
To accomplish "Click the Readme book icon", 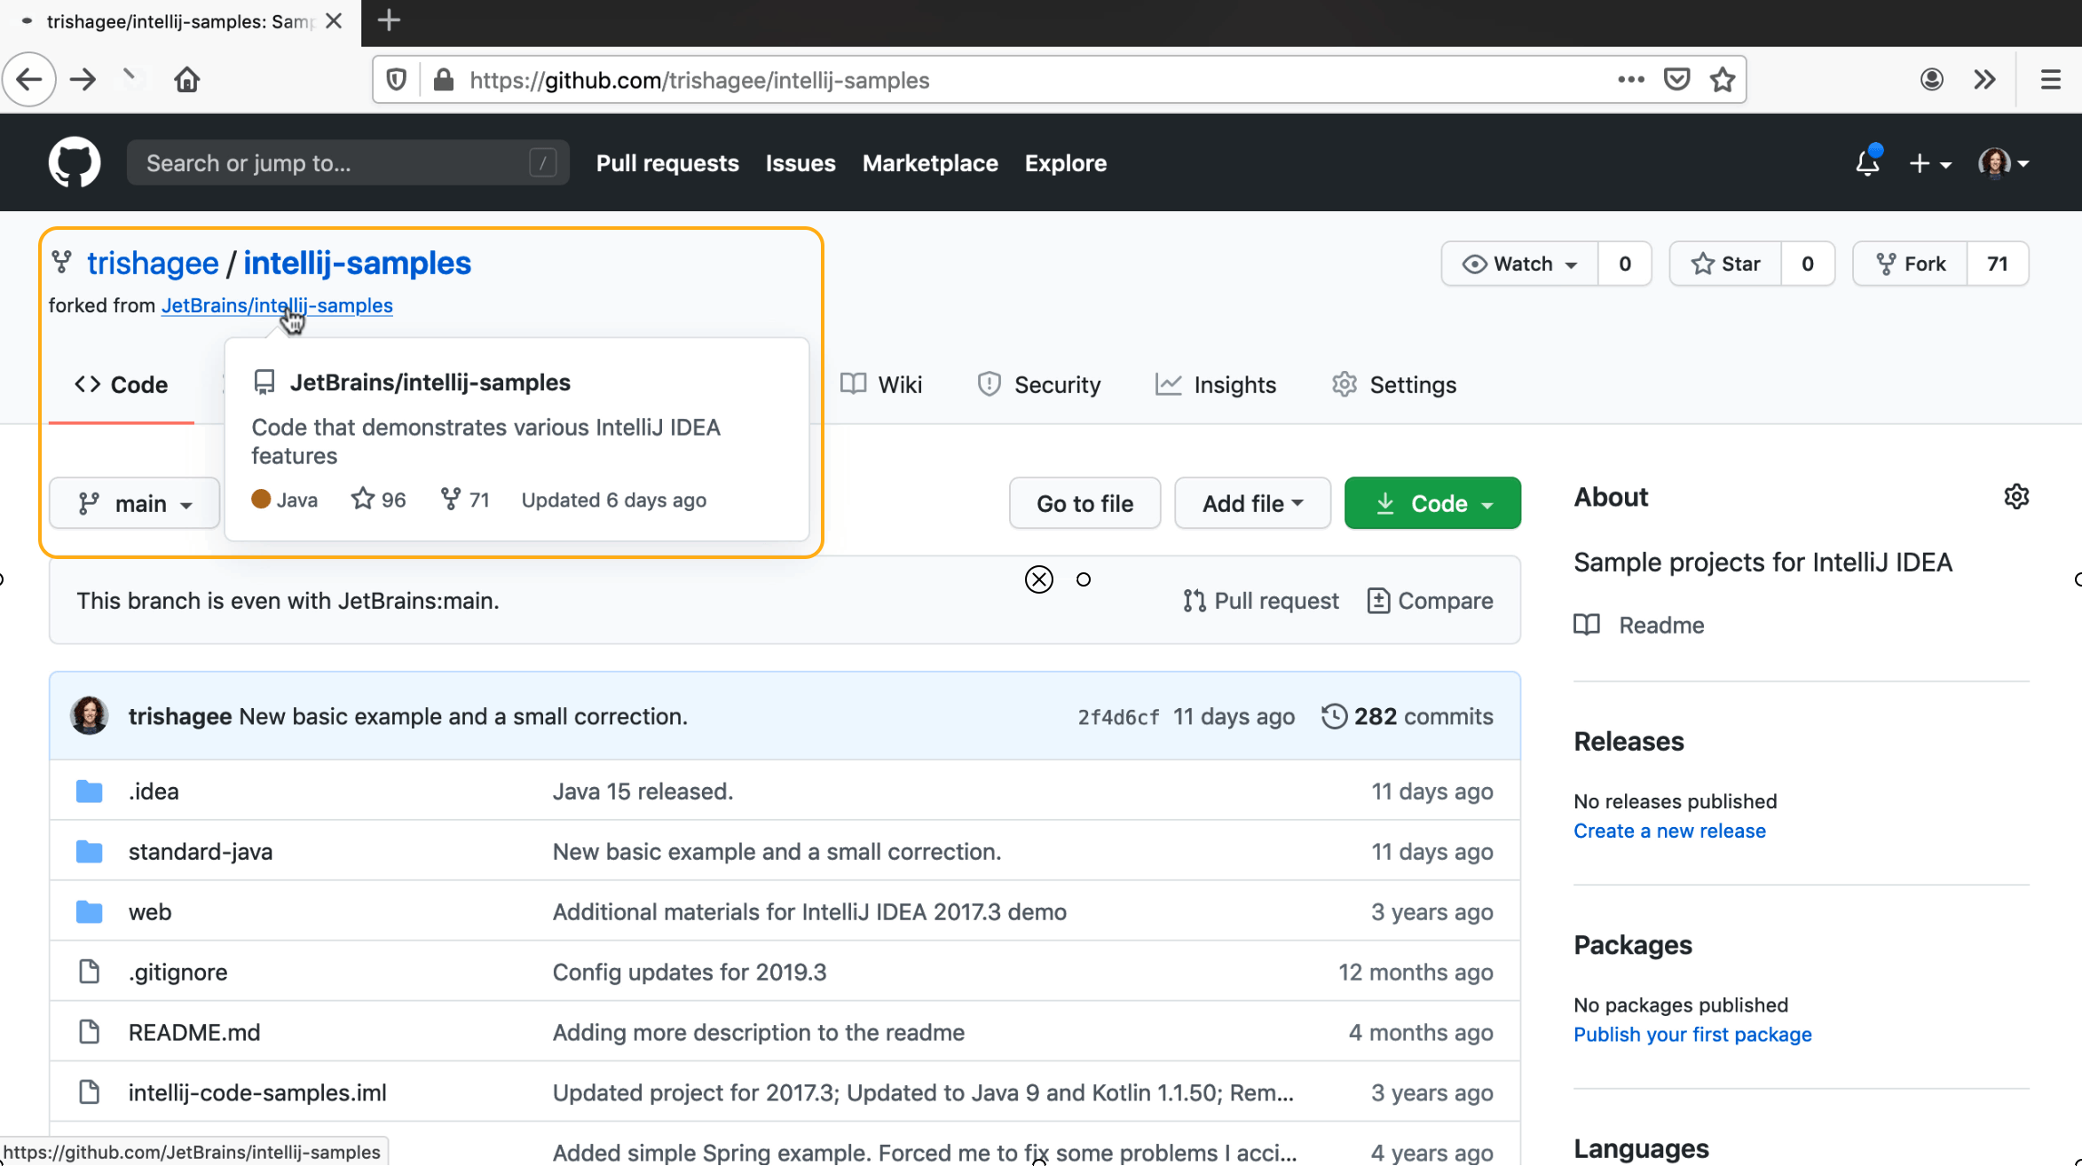I will tap(1587, 625).
